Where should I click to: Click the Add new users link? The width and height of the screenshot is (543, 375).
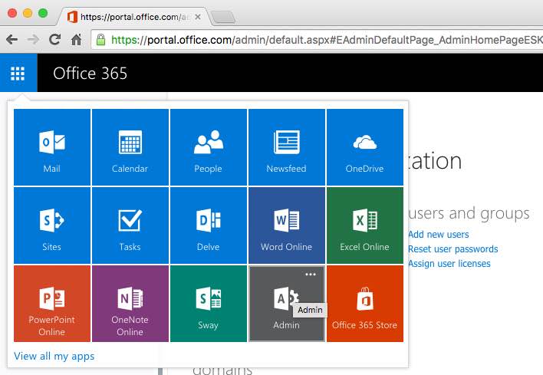pos(439,235)
